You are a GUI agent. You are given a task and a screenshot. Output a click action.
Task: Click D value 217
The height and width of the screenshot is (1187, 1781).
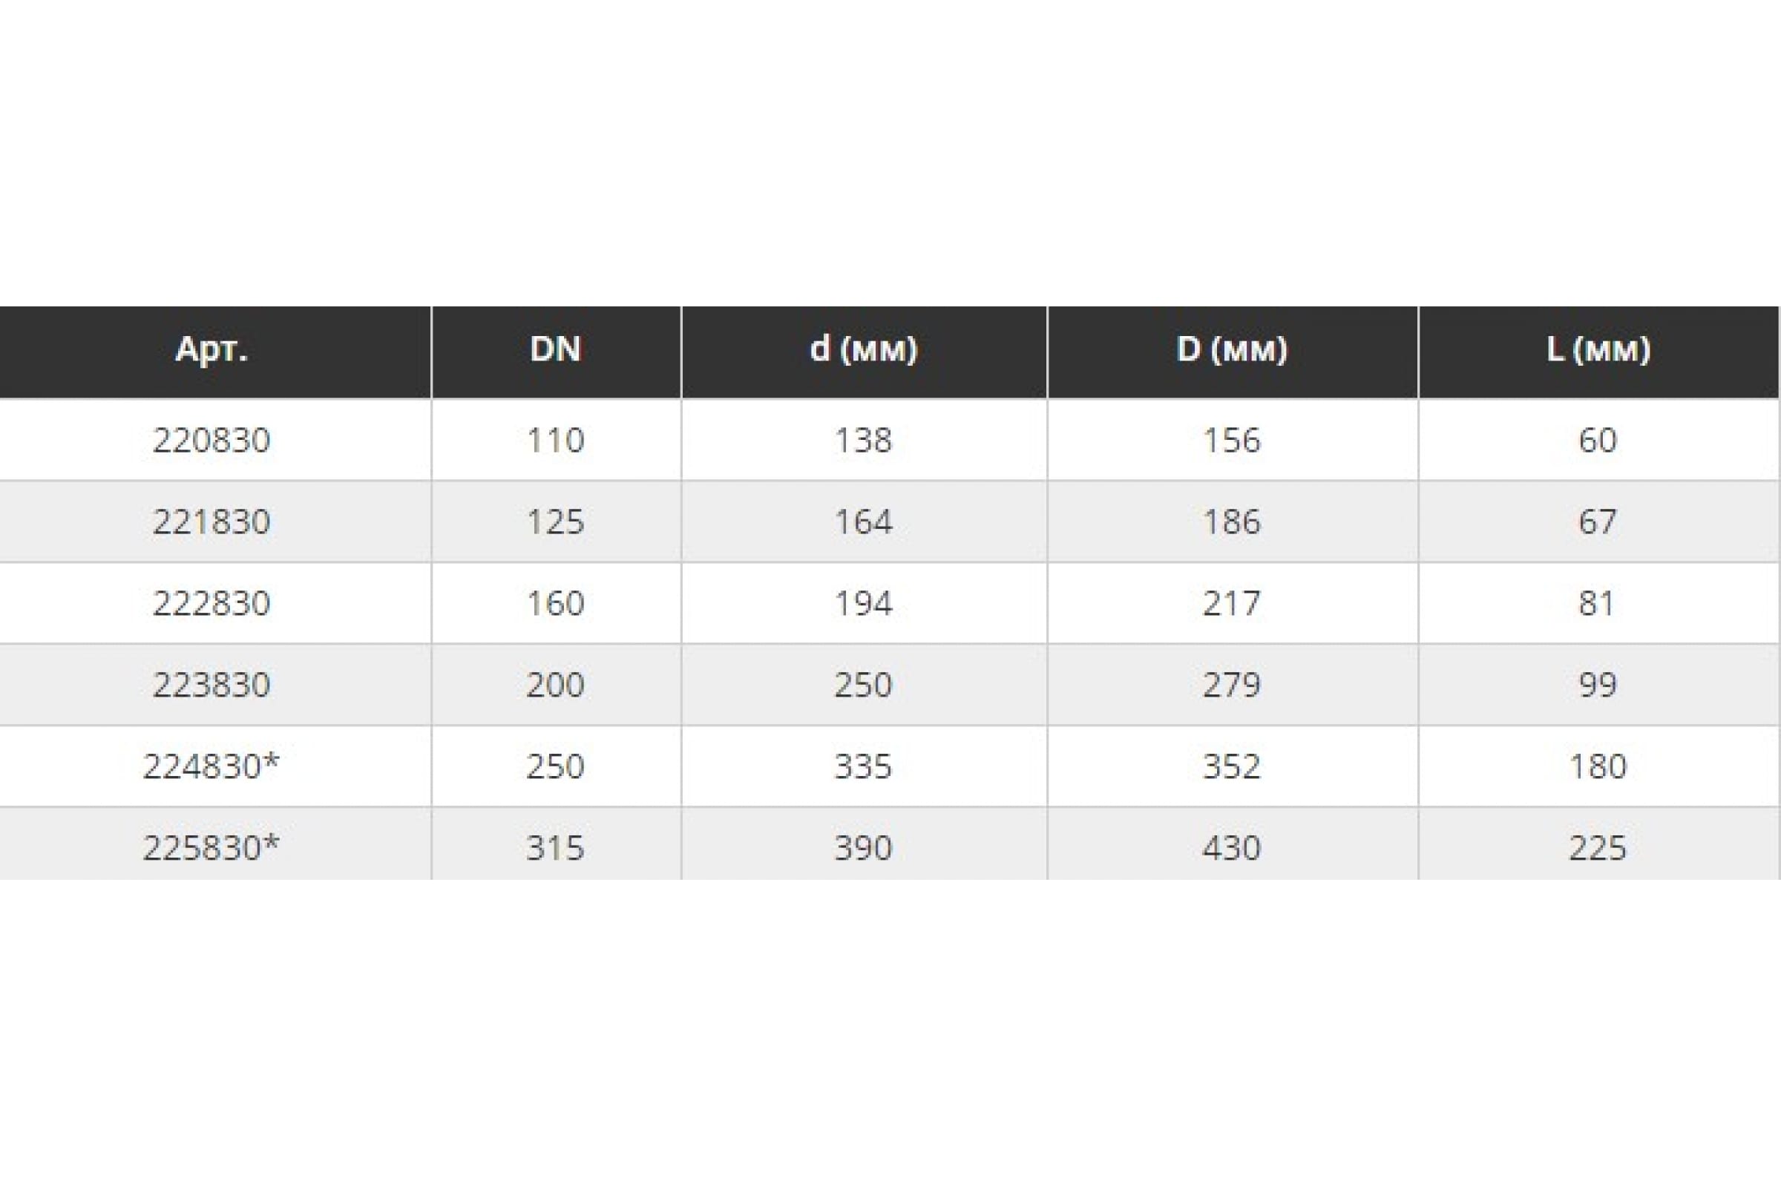pos(1231,603)
